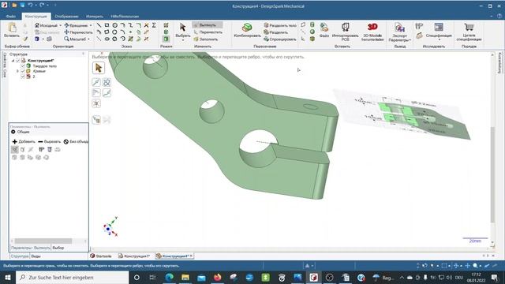Collapse the Общие options section
This screenshot has width=505, height=284.
[x=13, y=132]
